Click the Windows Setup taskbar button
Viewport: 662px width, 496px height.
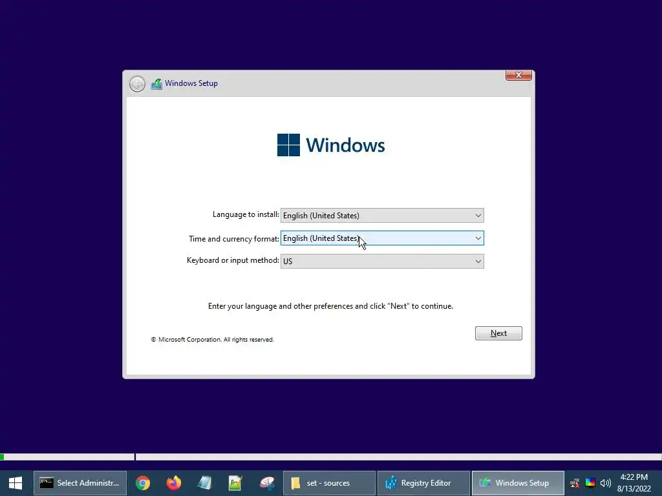[518, 483]
